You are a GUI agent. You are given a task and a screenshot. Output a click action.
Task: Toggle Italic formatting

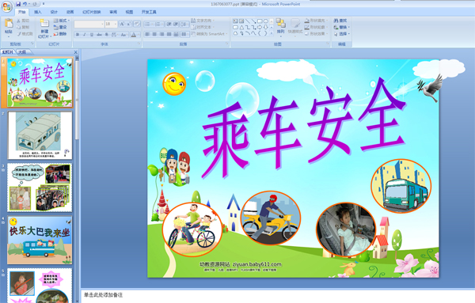[x=85, y=35]
